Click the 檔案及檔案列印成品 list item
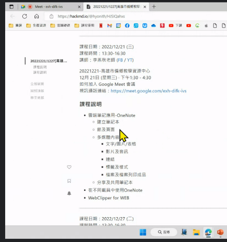This screenshot has height=242, width=227. [126, 175]
